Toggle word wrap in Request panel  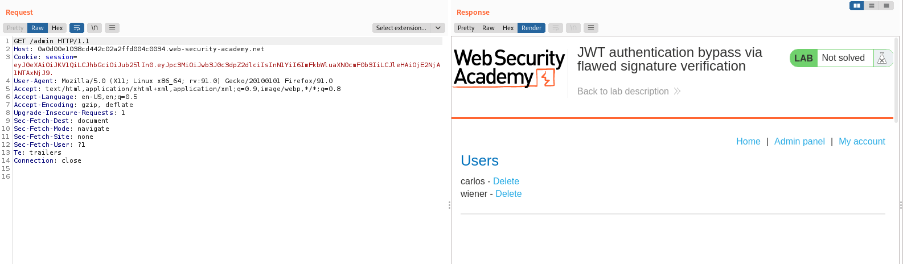[x=76, y=28]
